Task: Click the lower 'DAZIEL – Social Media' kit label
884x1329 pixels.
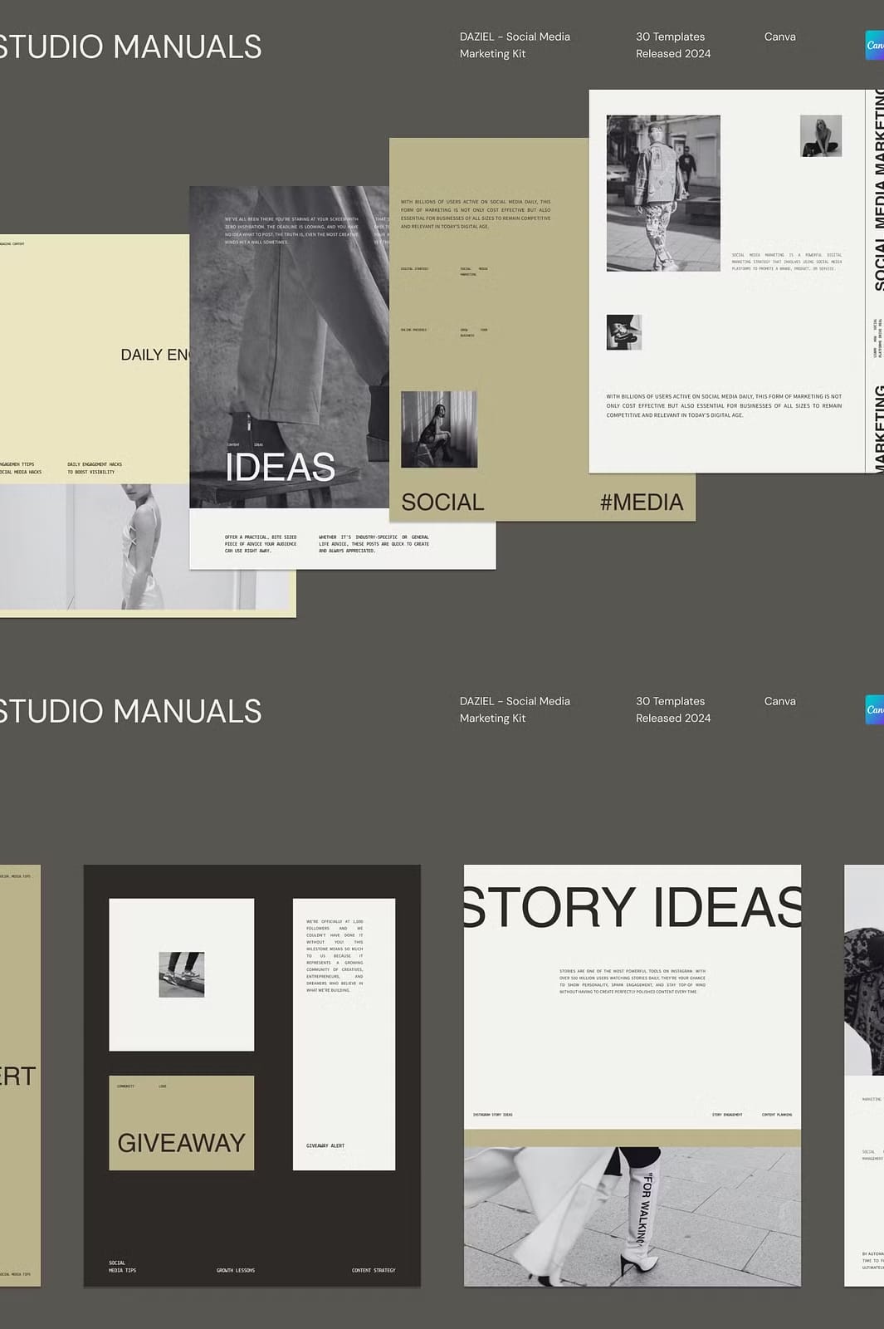Action: (515, 701)
